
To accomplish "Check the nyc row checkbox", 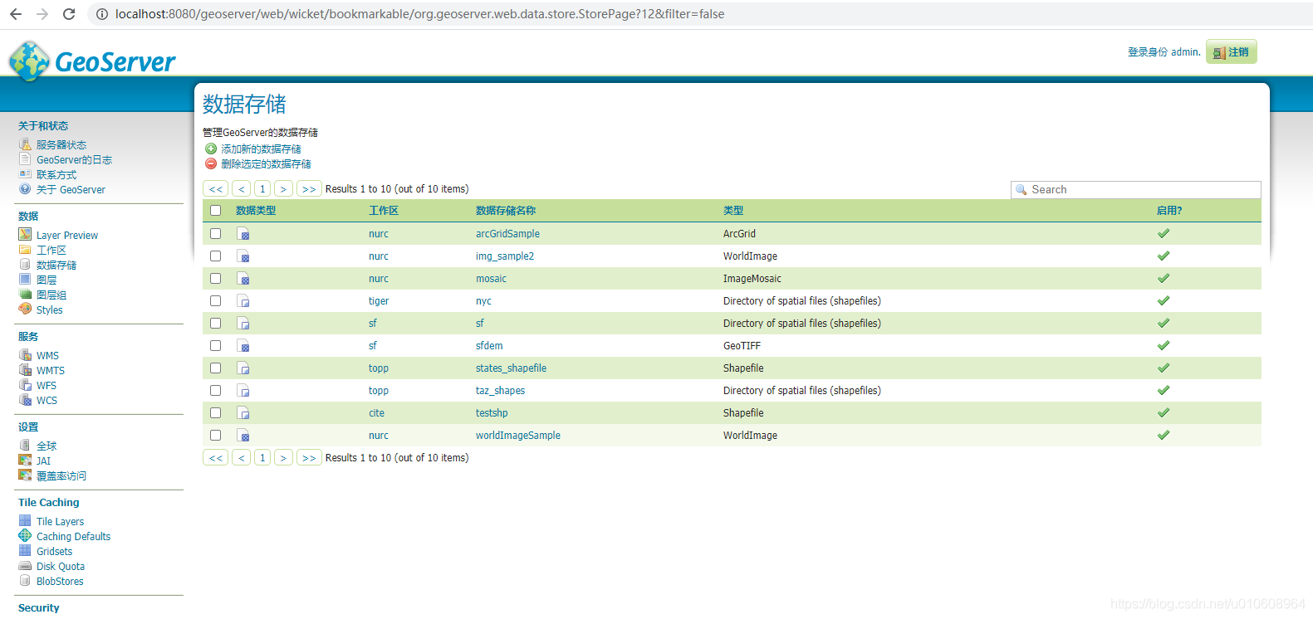I will pyautogui.click(x=216, y=301).
